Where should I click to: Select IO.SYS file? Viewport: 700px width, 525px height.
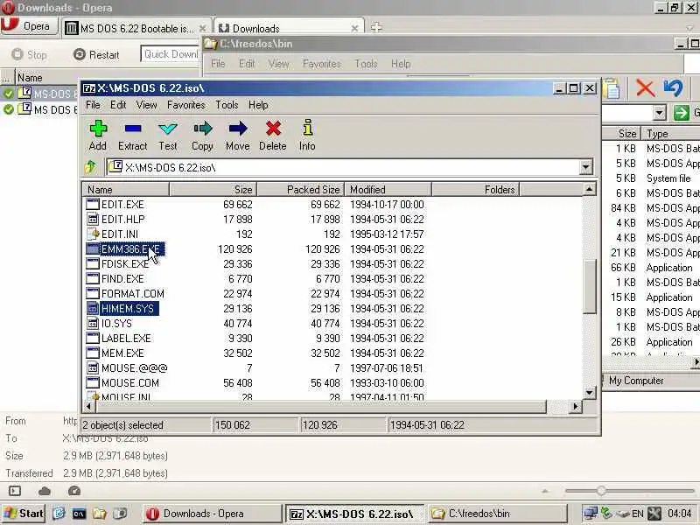116,323
